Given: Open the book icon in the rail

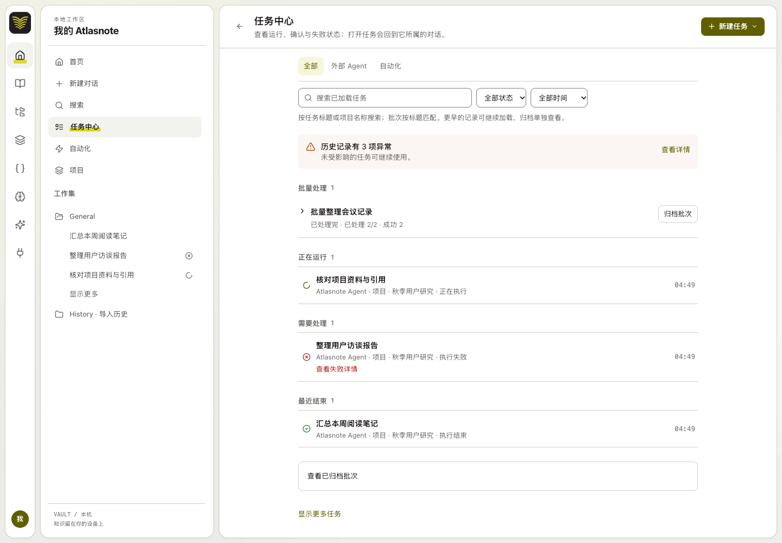Looking at the screenshot, I should point(20,84).
